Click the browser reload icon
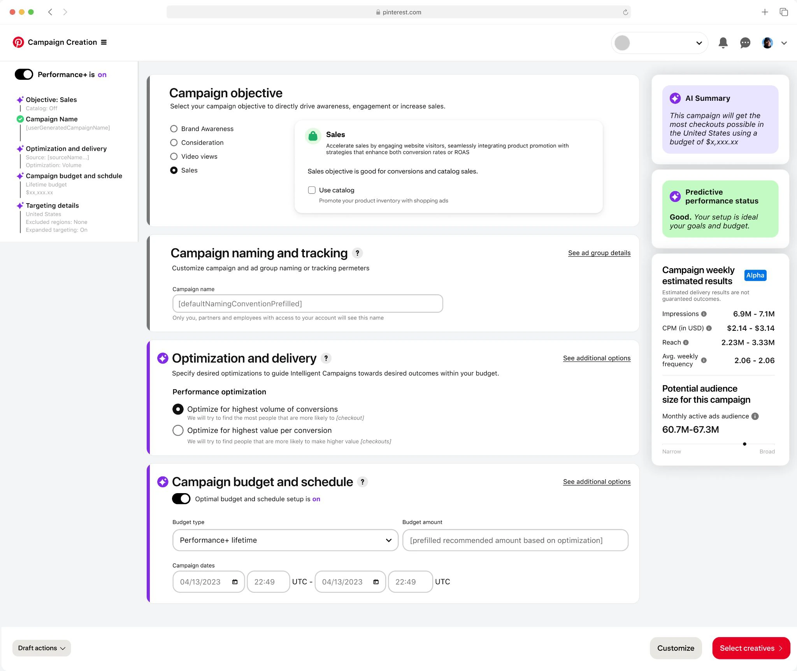The image size is (797, 671). (x=625, y=12)
